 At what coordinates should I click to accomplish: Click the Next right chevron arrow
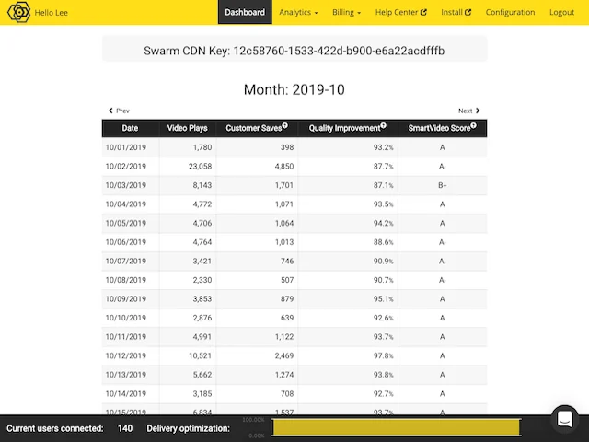click(x=478, y=110)
